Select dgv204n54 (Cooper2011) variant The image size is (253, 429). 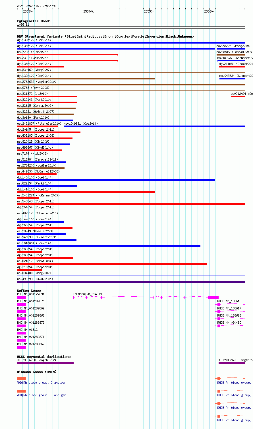[36, 208]
